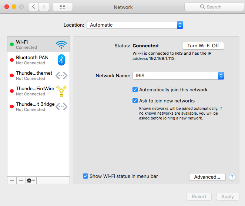245x206 pixels.
Task: Open the Advanced... settings button
Action: 207,177
